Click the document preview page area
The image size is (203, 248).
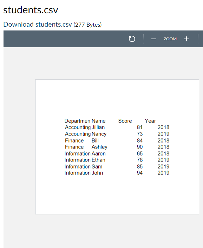point(117,147)
